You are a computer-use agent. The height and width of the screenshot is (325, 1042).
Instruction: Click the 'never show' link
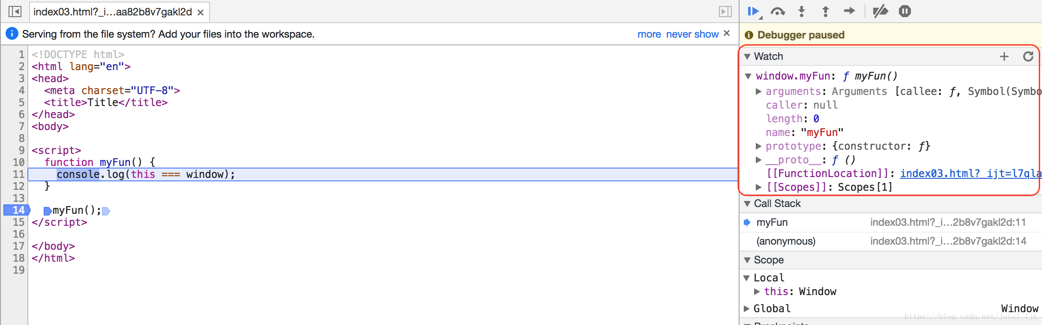692,34
